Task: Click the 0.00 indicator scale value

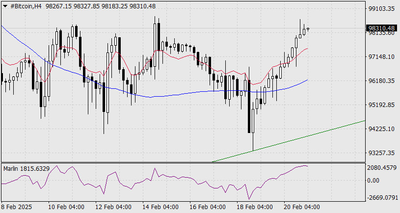Action: click(x=373, y=181)
